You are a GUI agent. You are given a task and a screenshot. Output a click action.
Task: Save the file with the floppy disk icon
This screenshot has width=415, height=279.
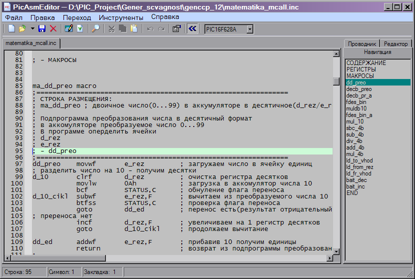[x=42, y=28]
